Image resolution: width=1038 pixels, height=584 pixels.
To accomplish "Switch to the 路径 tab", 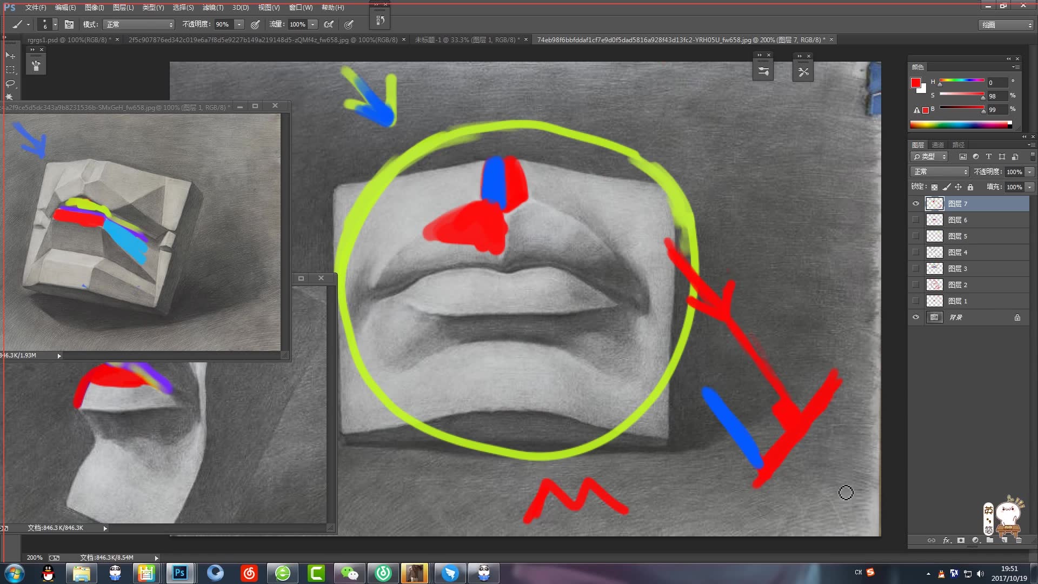I will 958,145.
